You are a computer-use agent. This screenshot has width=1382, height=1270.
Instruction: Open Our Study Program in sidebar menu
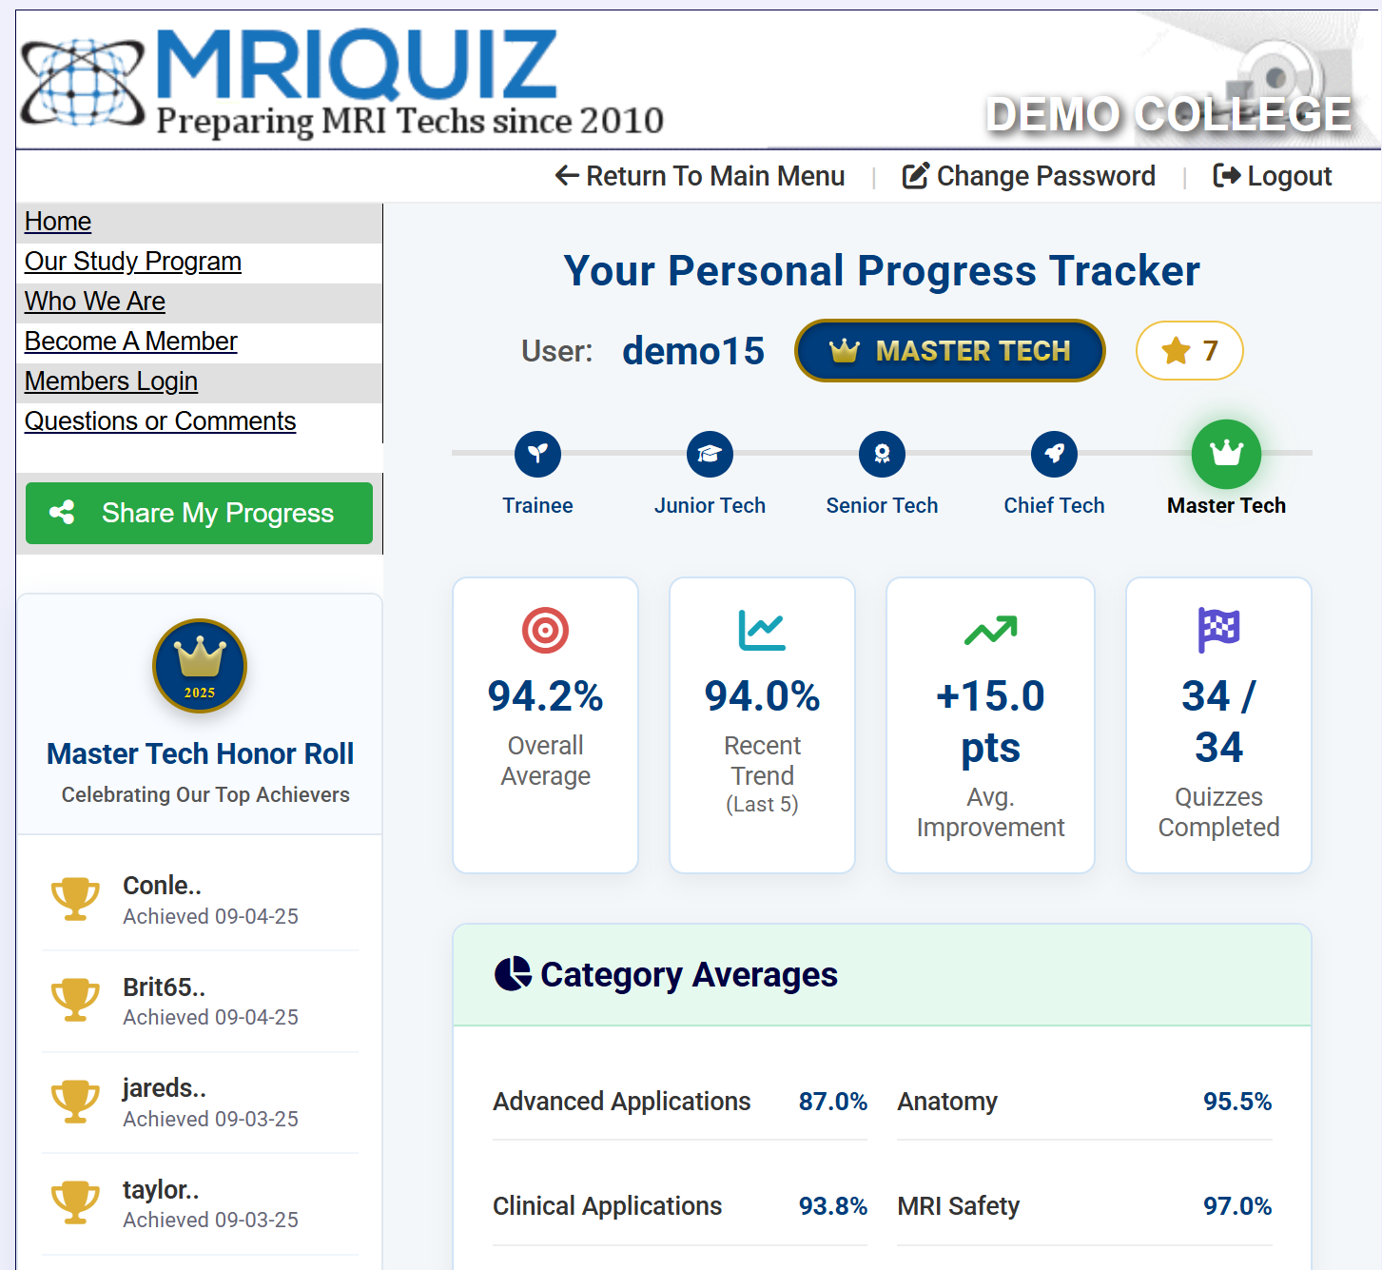[133, 262]
